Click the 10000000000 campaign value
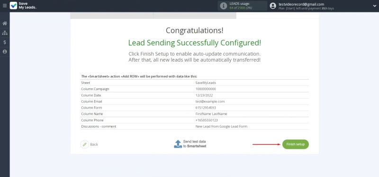Screen dimensions: 379x177 coord(206,89)
